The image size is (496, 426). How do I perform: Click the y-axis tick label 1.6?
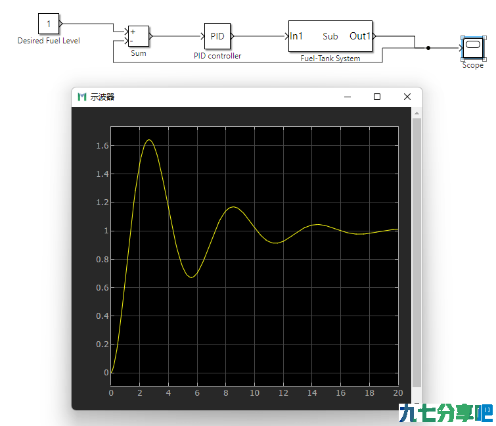pos(102,145)
